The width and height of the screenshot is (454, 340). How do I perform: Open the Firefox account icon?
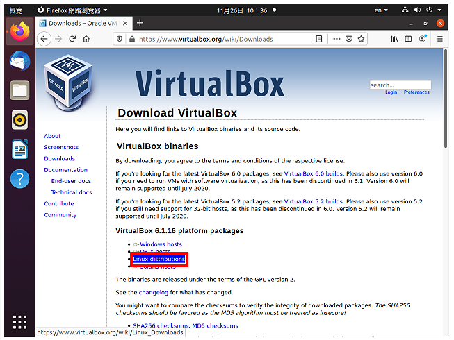point(423,39)
